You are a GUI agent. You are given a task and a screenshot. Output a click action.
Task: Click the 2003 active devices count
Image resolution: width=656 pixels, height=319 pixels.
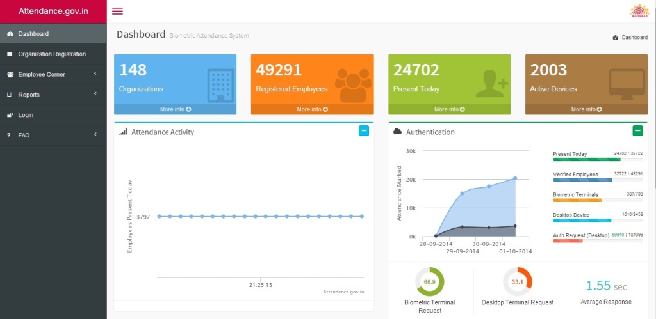tap(548, 70)
